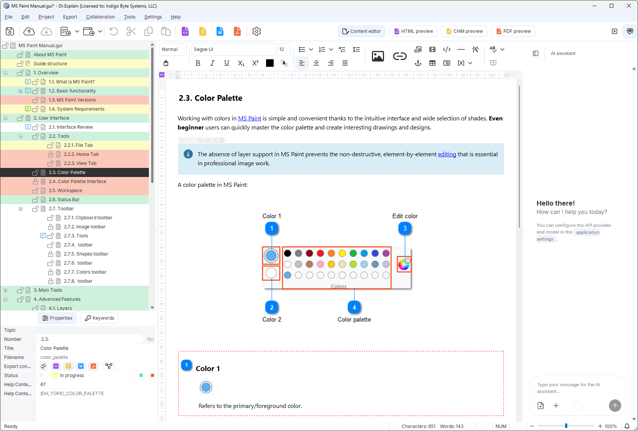The image size is (638, 431).
Task: Open the Project menu
Action: point(46,17)
